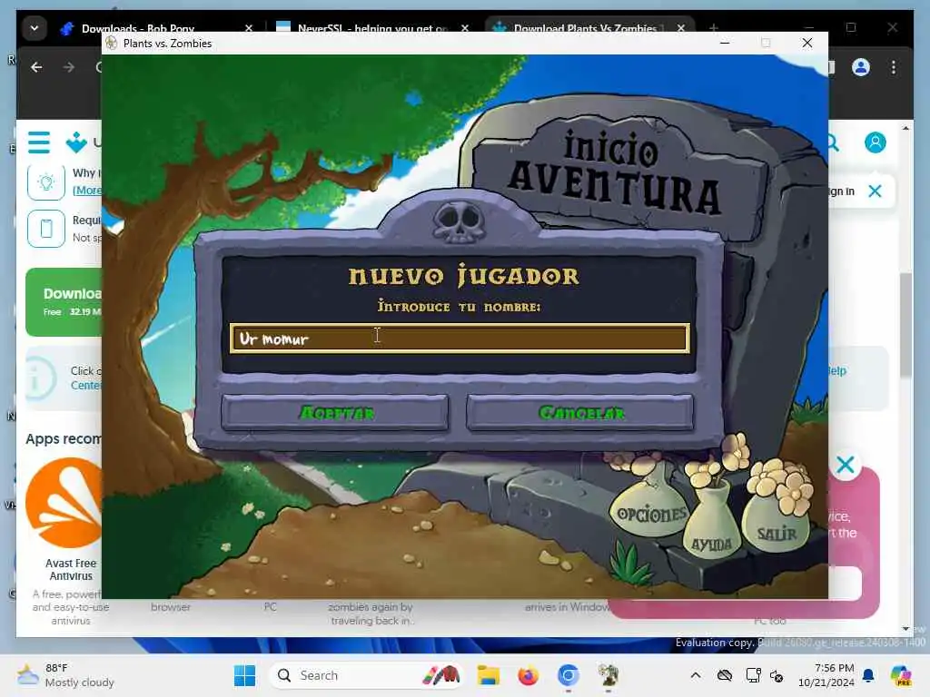Screen dimensions: 930x697
Task: Click the taskbar Search box
Action: (x=367, y=675)
